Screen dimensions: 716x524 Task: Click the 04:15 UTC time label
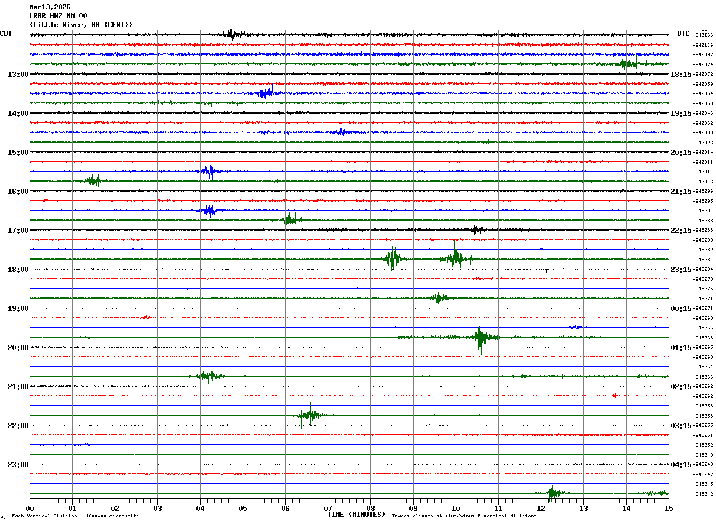[x=681, y=464]
